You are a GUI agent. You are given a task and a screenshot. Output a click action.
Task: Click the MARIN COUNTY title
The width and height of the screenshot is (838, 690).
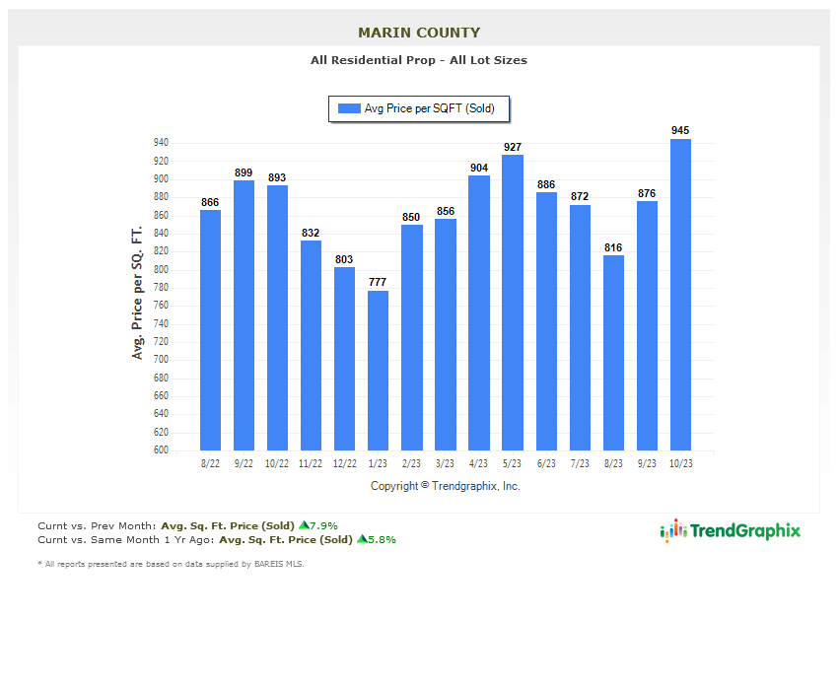click(x=419, y=33)
